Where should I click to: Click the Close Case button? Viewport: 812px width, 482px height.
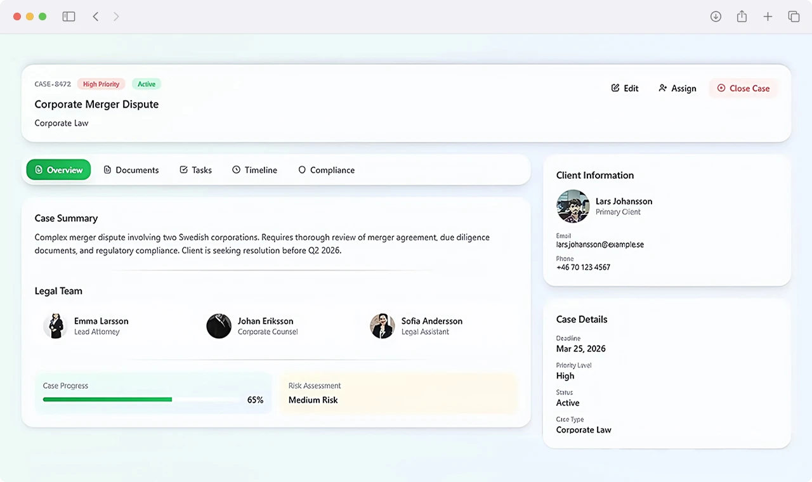pyautogui.click(x=743, y=88)
